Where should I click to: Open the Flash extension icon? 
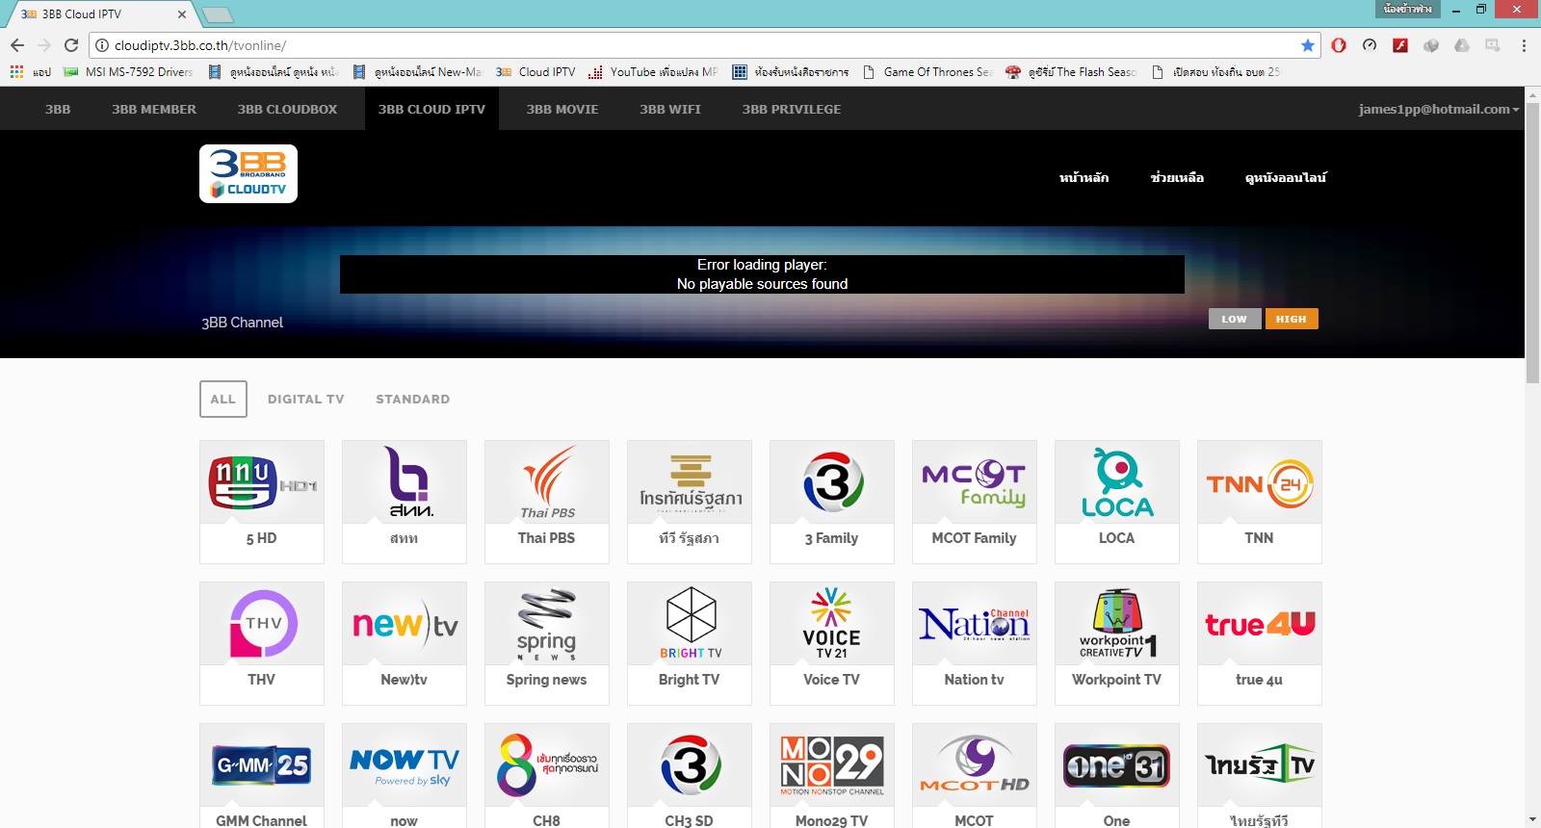(x=1400, y=45)
